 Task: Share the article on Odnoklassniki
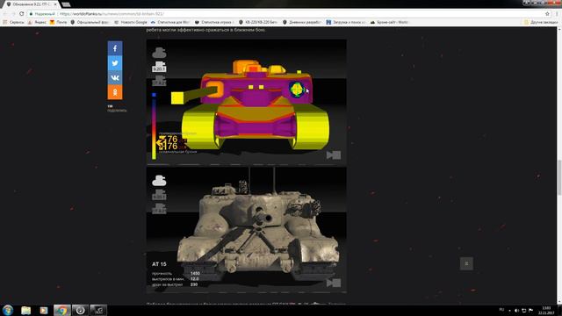coord(115,92)
